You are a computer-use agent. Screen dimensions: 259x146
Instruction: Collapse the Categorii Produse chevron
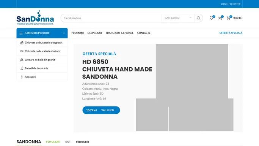64,33
